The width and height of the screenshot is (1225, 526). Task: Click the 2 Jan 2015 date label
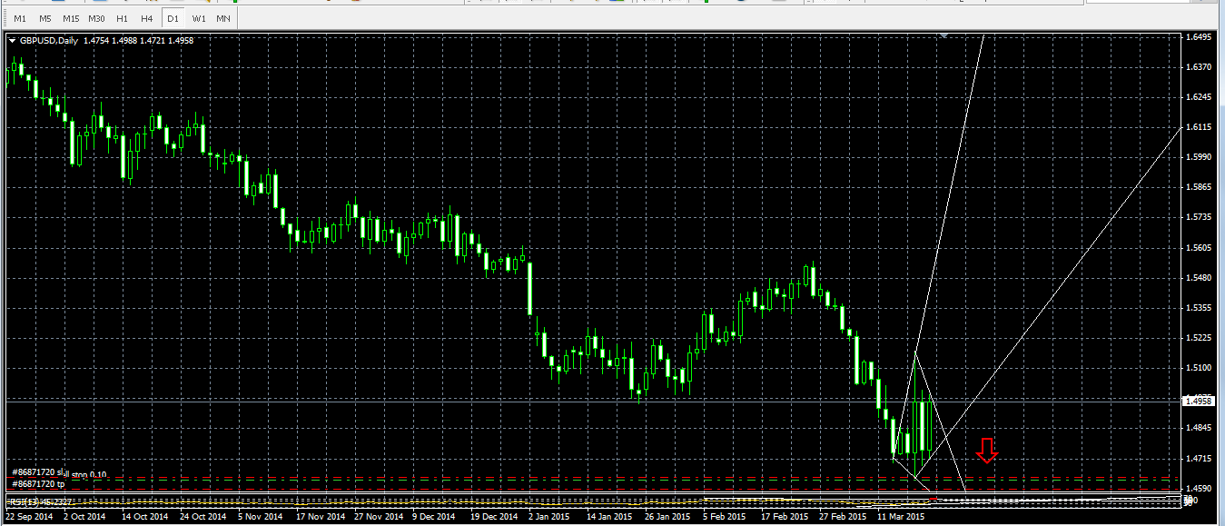(x=551, y=516)
